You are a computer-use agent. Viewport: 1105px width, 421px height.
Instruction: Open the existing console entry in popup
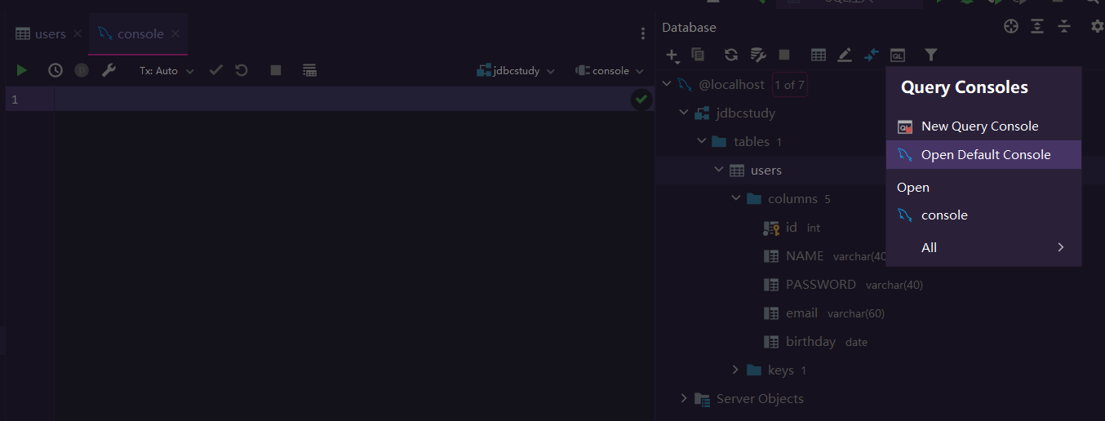coord(983,215)
